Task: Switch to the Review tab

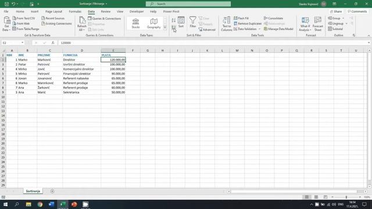Action: tap(106, 12)
